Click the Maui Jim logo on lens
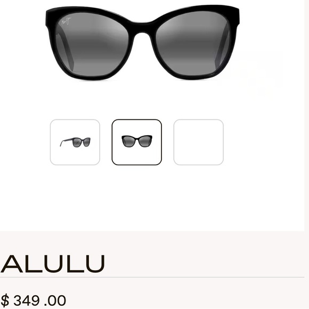This screenshot has height=309, width=309. (66, 21)
